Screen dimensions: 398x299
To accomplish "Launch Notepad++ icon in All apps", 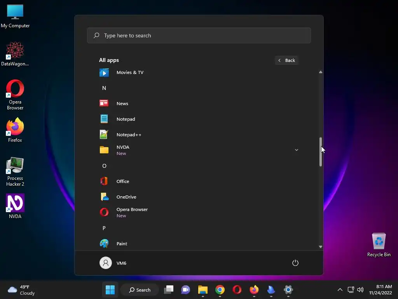I will click(x=104, y=134).
